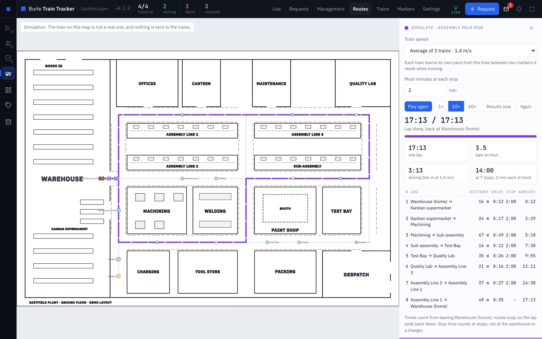Screen dimensions: 542x339
Task: Click the Despatch stop marker on map
Action: [x=356, y=242]
